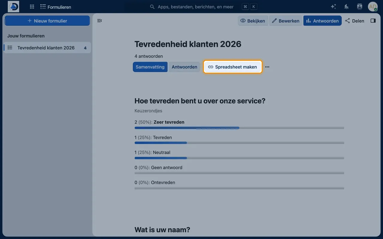Click the form title Tevredenheid klanten 2026
Image resolution: width=383 pixels, height=239 pixels.
[188, 44]
